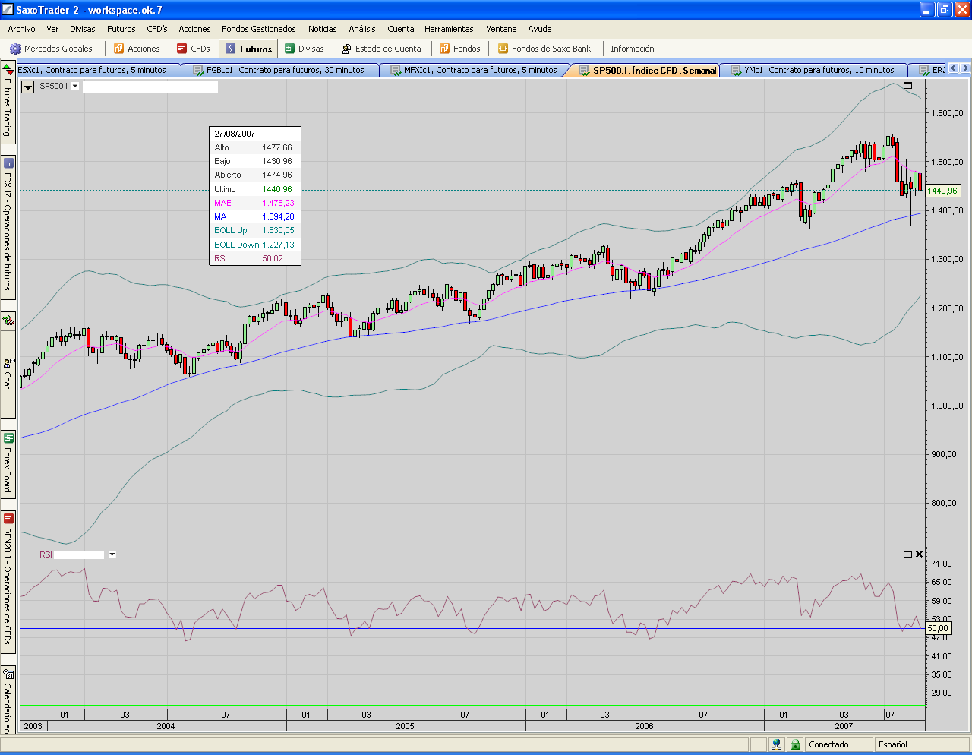The image size is (972, 755).
Task: Click the network connection status icon
Action: (x=776, y=744)
